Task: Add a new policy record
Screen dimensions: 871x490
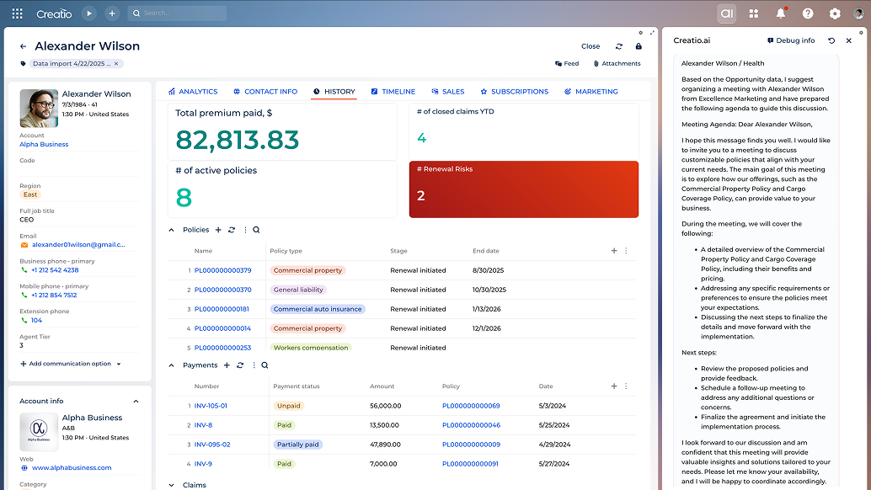Action: click(x=218, y=230)
